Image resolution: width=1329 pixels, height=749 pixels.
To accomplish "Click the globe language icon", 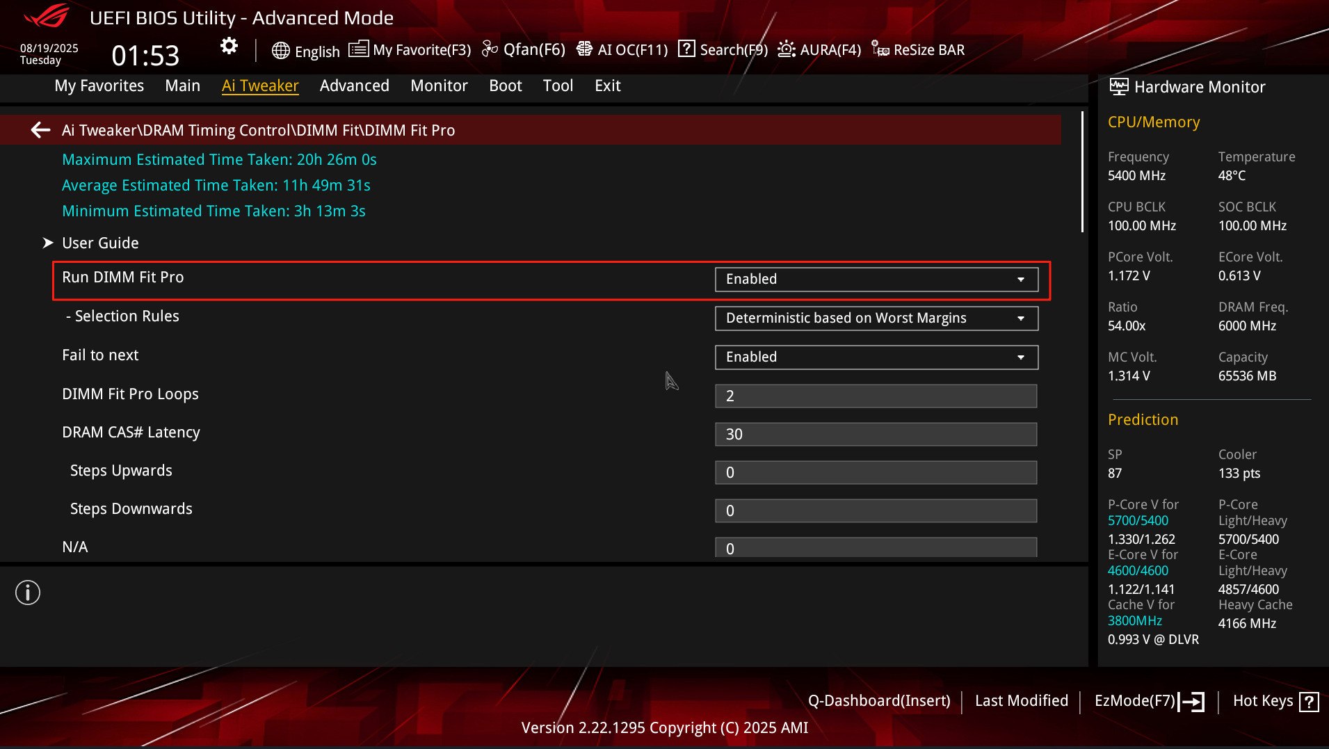I will tap(281, 51).
